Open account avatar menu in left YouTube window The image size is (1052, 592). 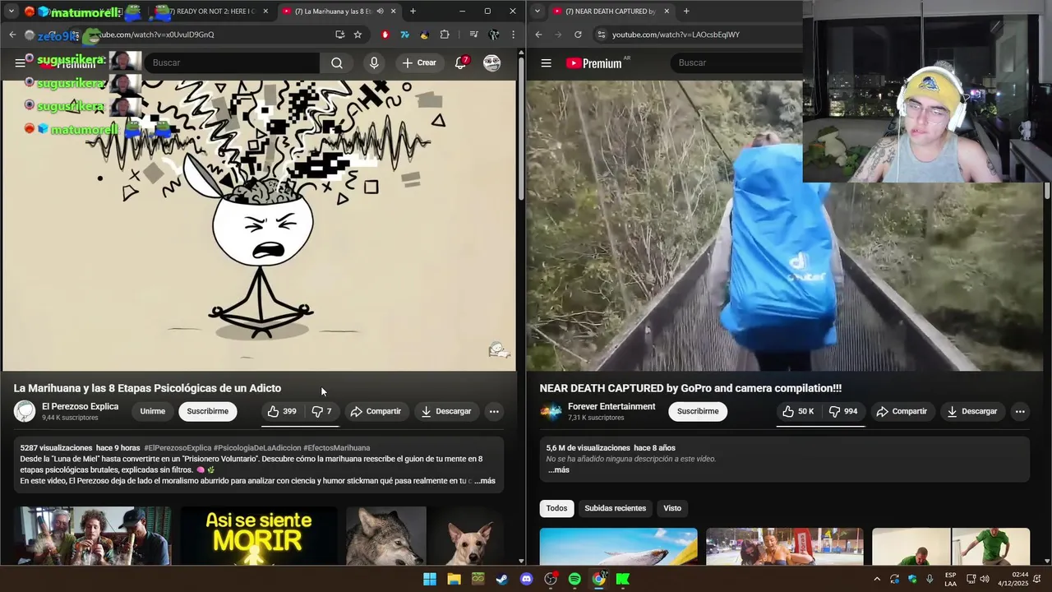click(491, 62)
